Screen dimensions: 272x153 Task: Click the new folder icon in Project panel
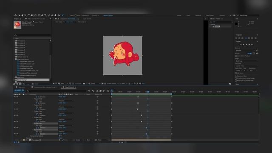click(x=17, y=84)
